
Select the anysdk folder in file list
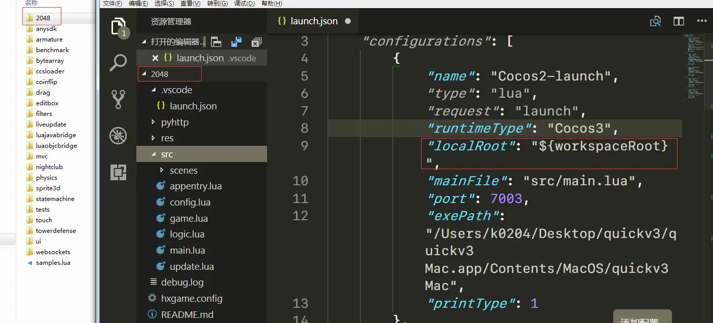pyautogui.click(x=47, y=29)
